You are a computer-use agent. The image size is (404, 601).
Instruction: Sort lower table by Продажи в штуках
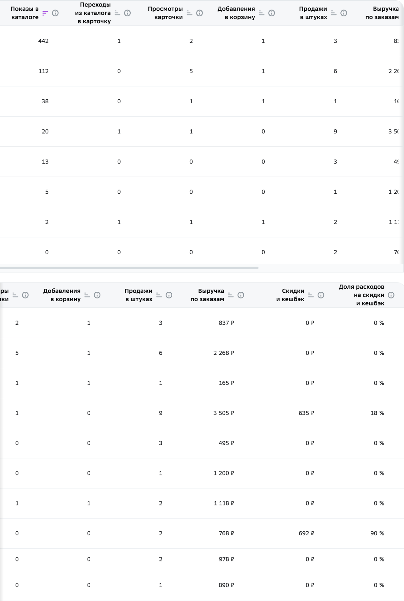[159, 295]
